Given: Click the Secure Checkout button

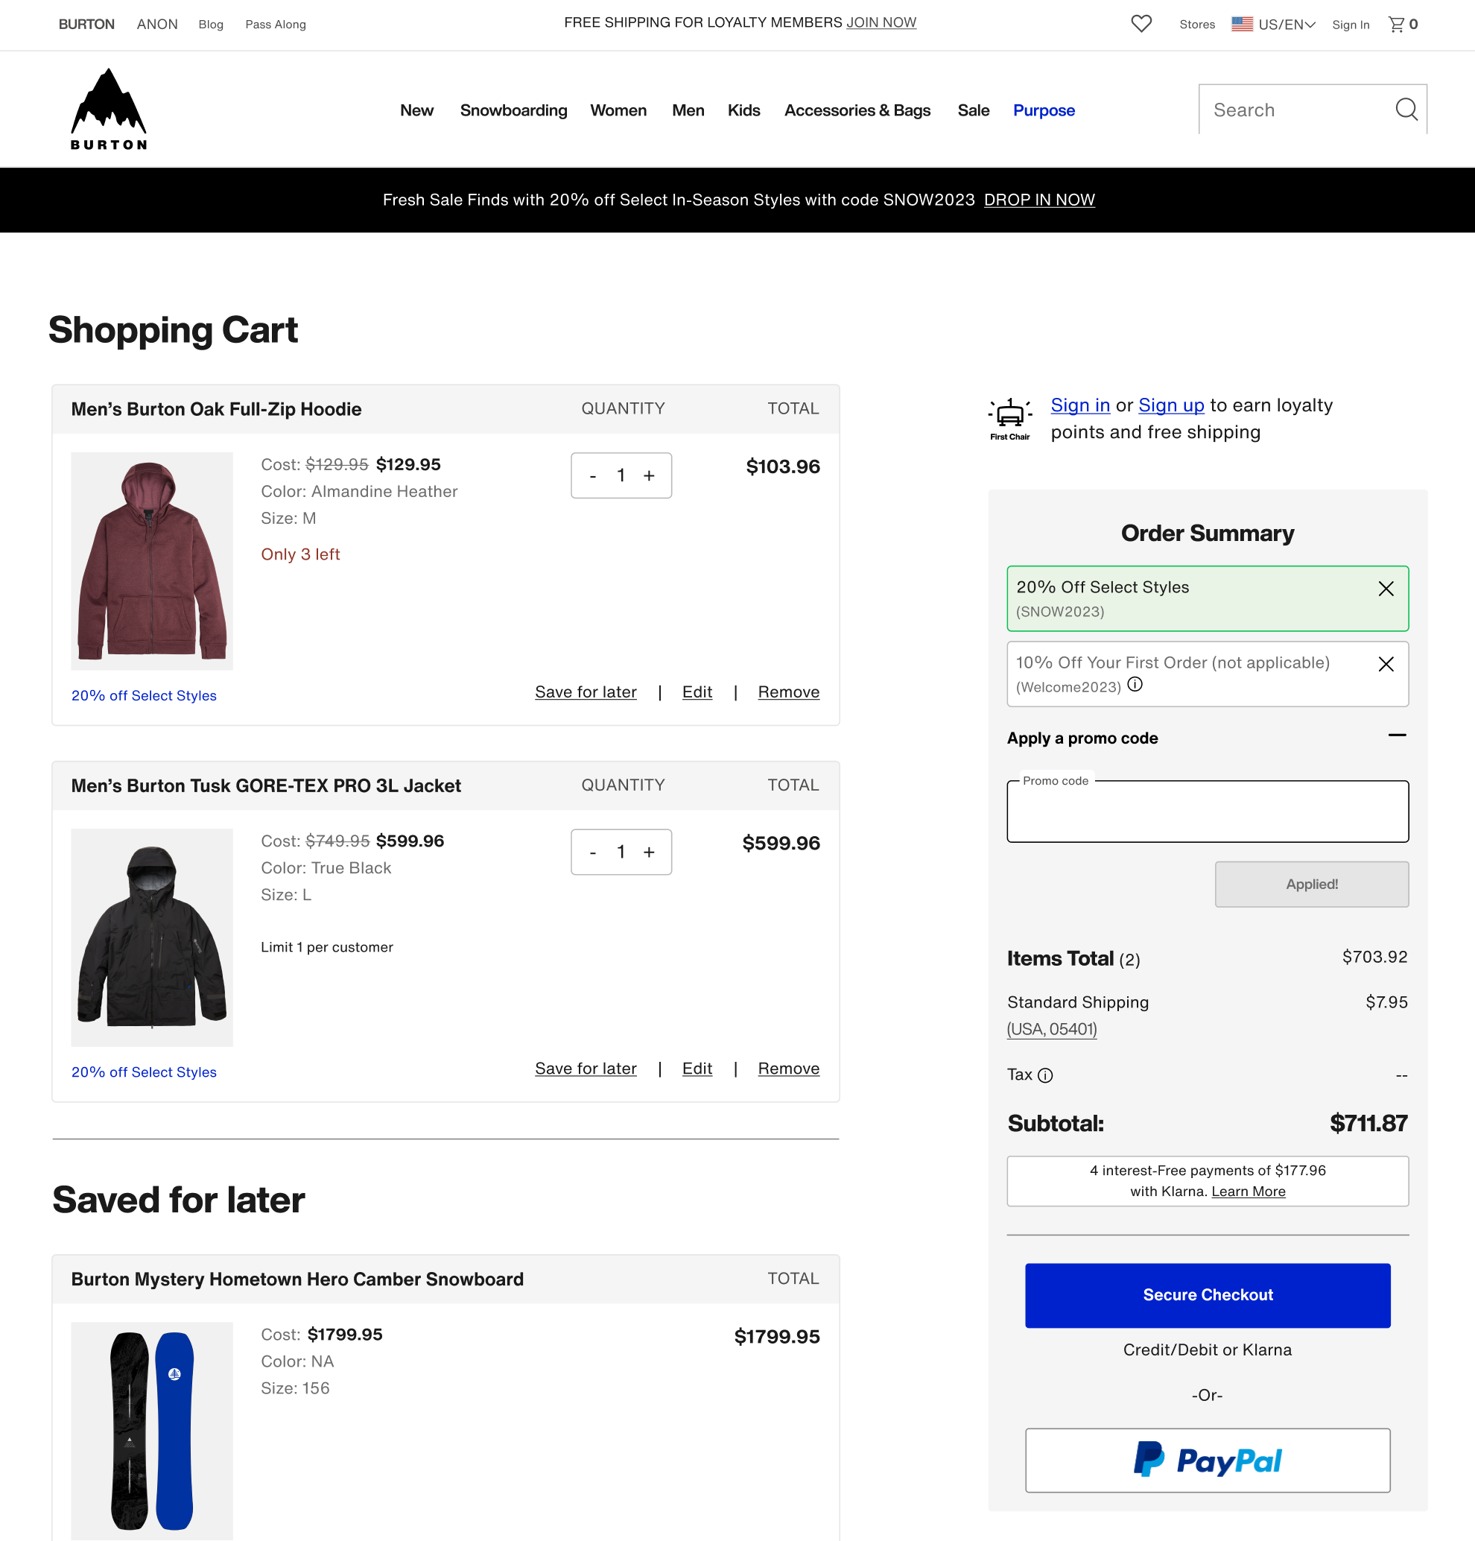Looking at the screenshot, I should pos(1207,1295).
